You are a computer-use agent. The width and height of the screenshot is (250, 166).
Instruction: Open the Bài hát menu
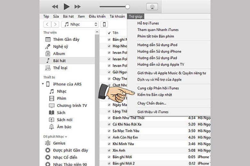(68, 16)
